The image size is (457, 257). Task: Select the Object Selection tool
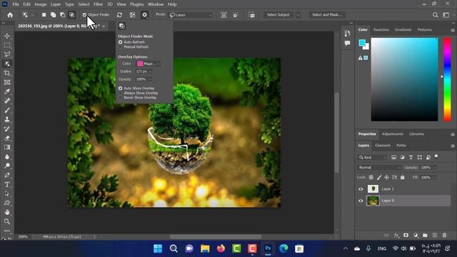click(x=7, y=64)
